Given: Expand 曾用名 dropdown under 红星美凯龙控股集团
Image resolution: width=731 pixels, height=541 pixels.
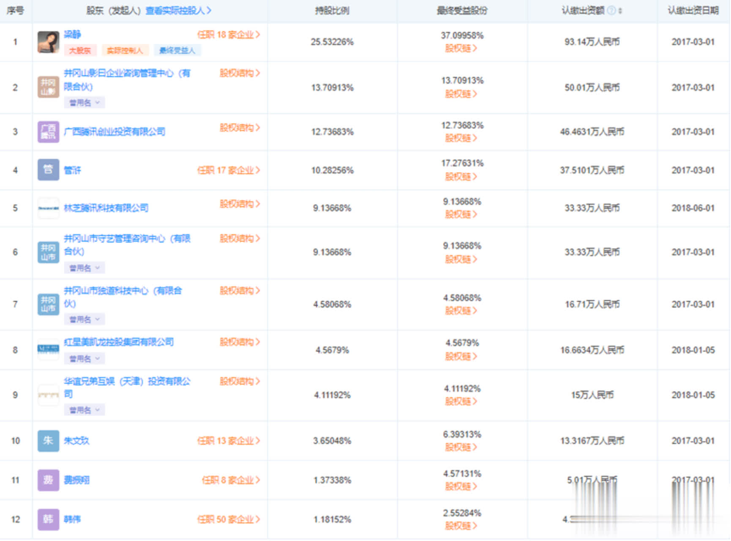Looking at the screenshot, I should [x=84, y=359].
